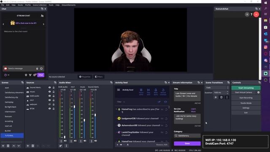Open the Edit menu

point(8,5)
